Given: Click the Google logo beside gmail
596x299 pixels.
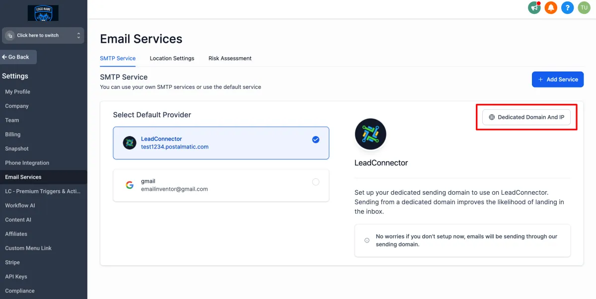Looking at the screenshot, I should (130, 185).
